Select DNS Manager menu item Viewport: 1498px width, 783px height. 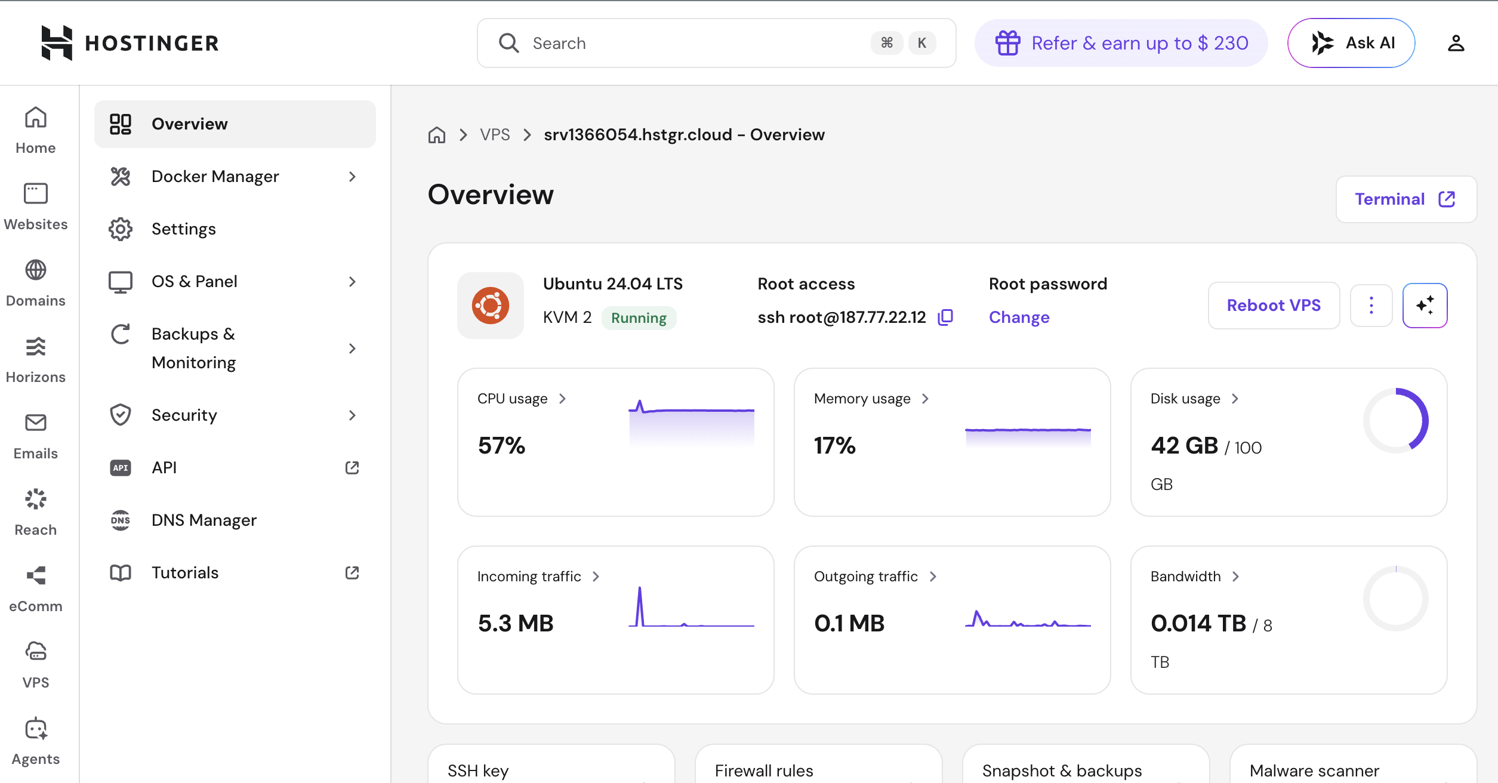pos(235,520)
